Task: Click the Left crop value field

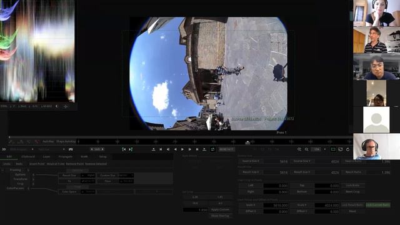Action: (x=276, y=186)
